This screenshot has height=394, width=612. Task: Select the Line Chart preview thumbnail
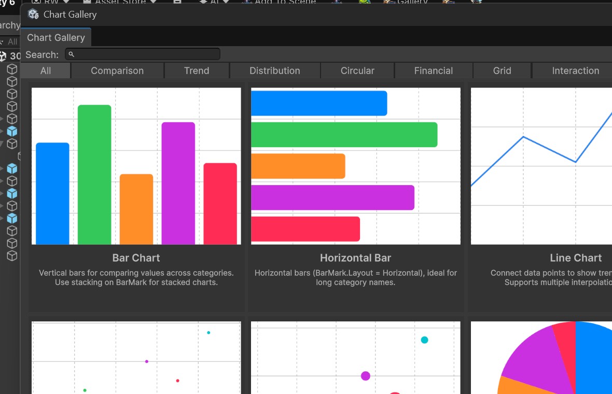click(541, 166)
